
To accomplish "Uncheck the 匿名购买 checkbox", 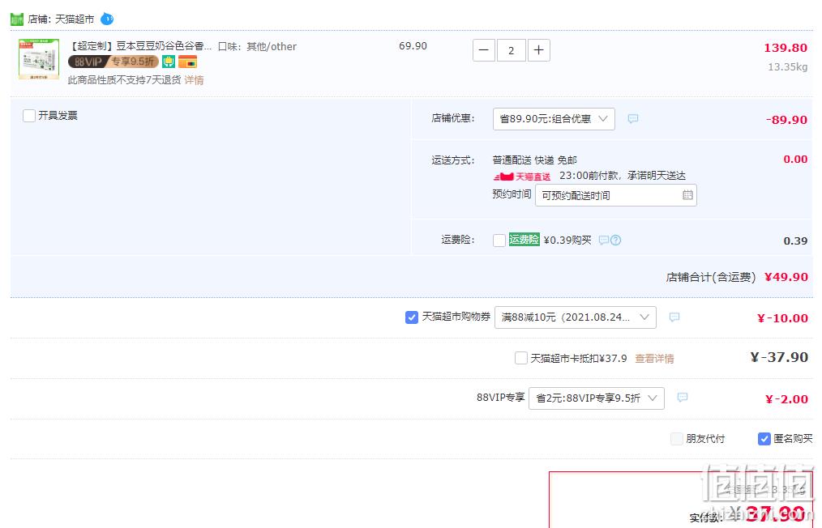I will [764, 439].
